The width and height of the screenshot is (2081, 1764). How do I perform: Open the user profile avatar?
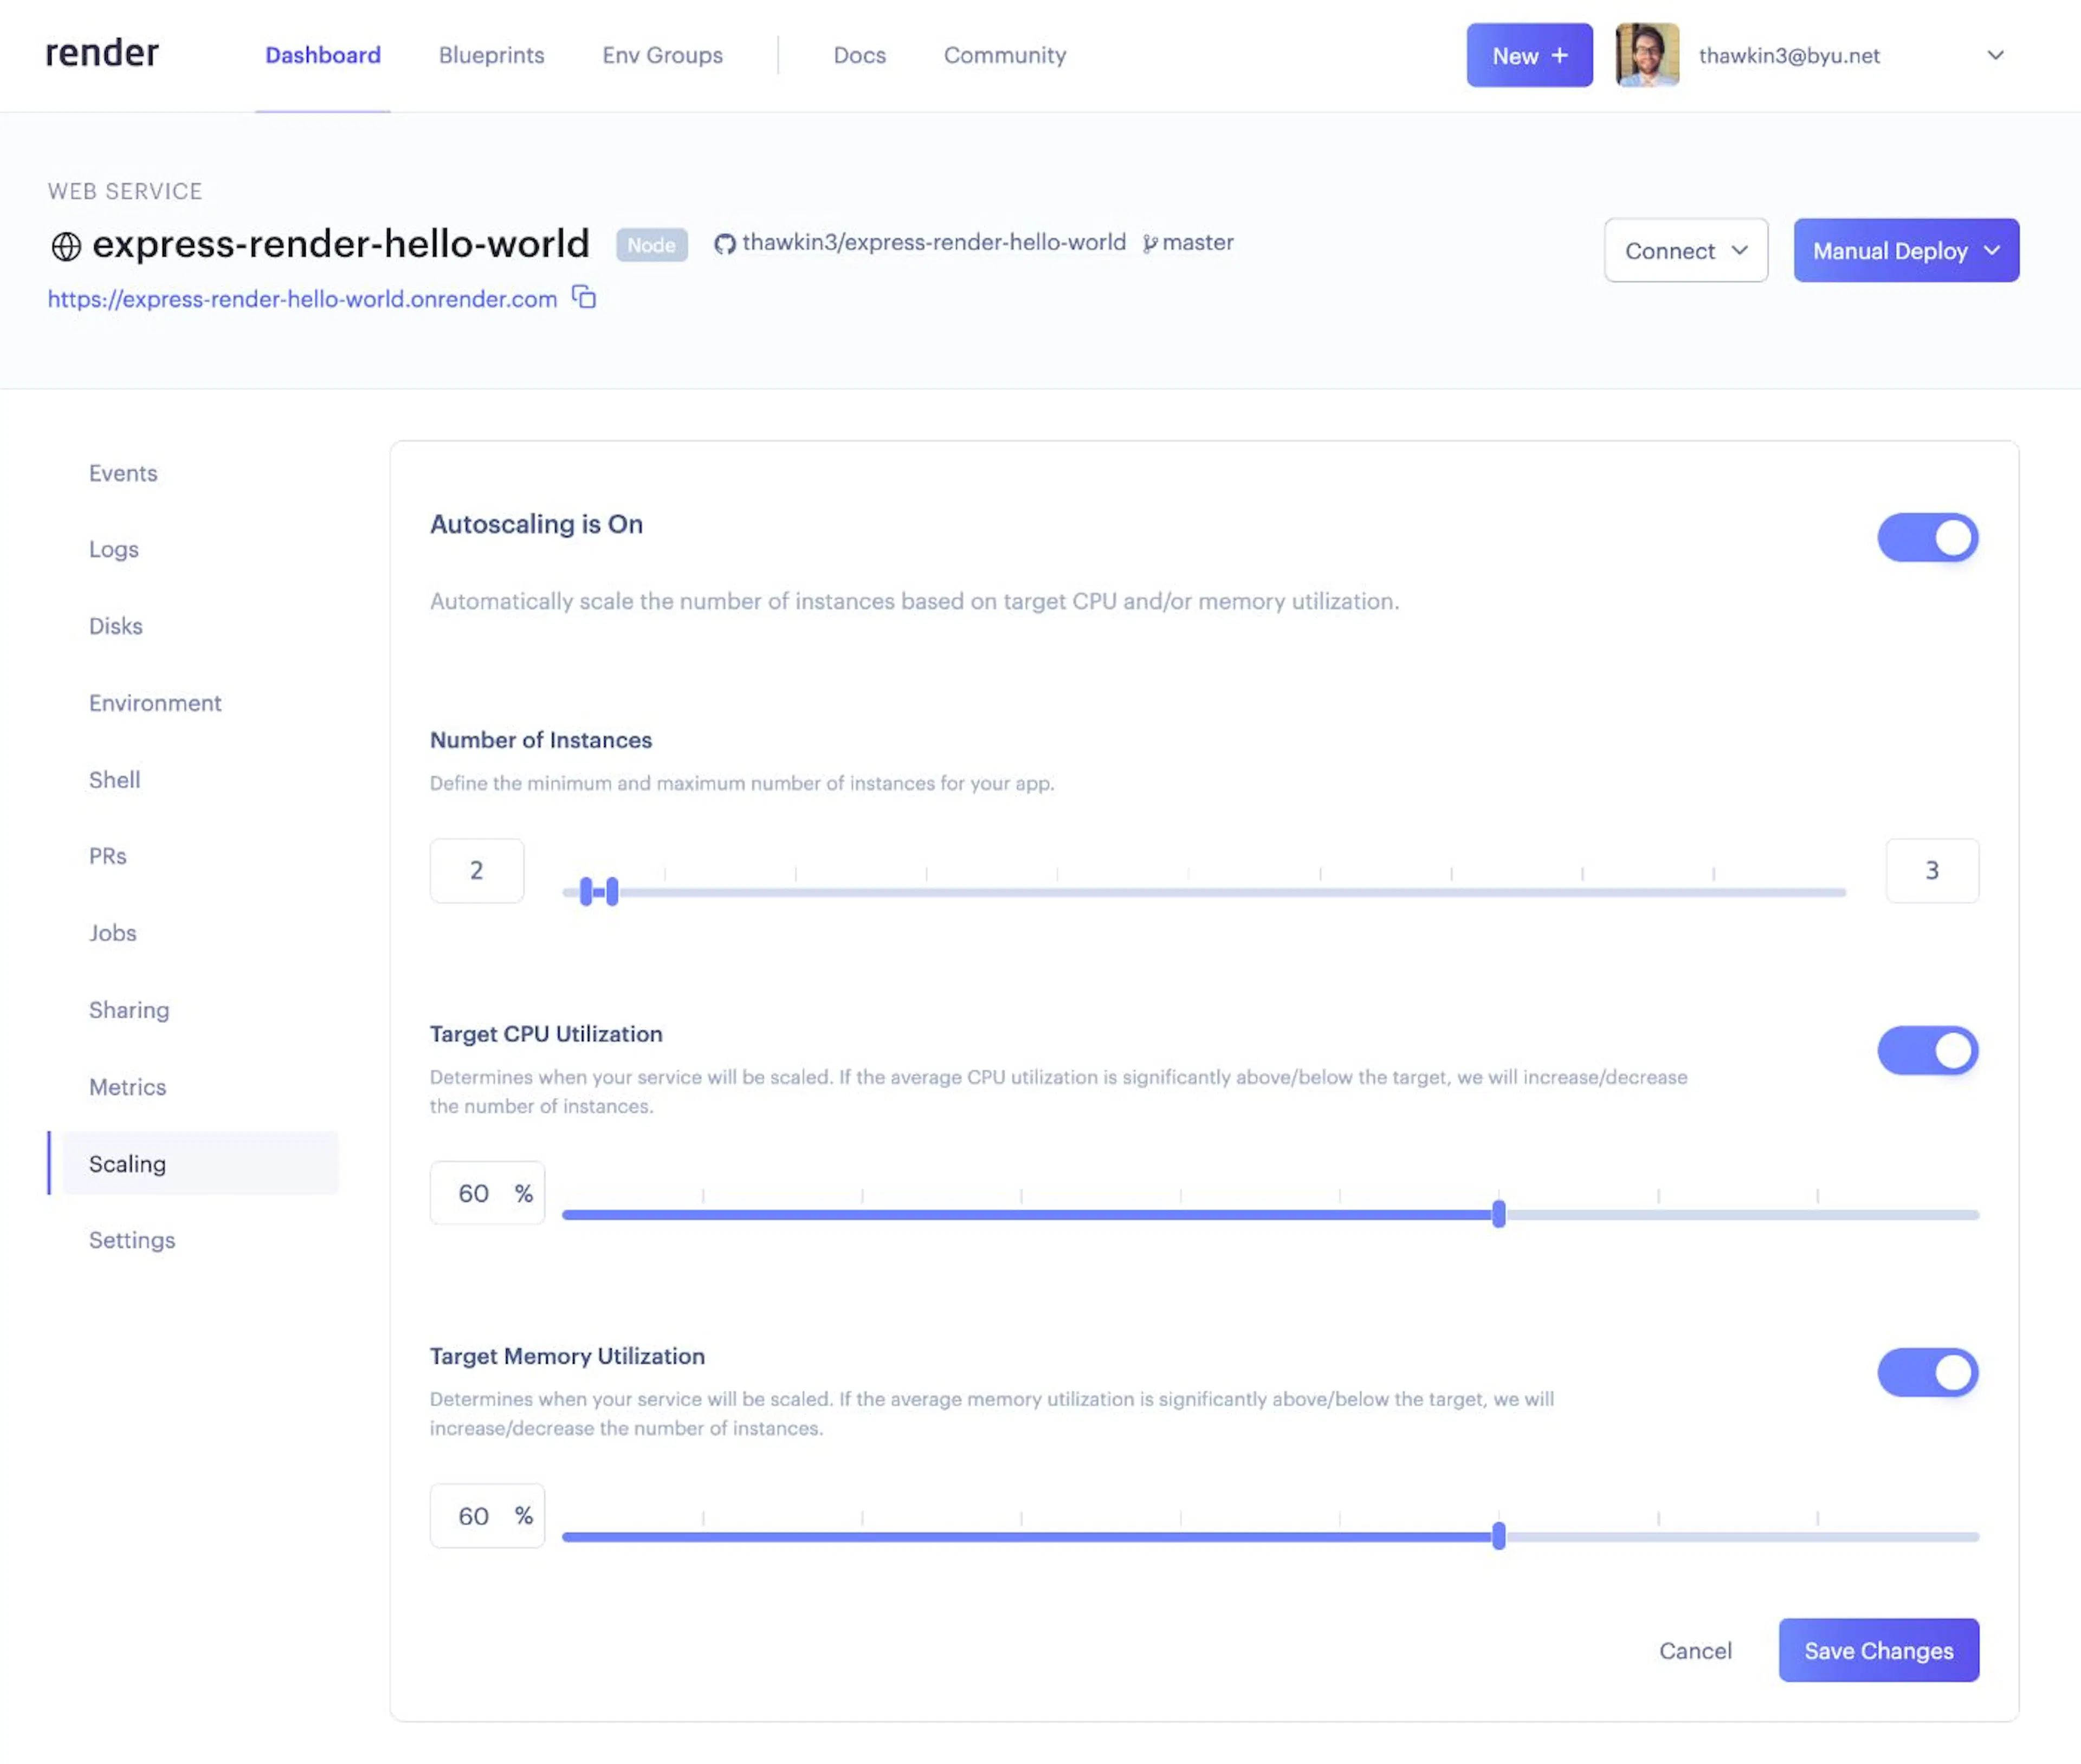pos(1647,55)
